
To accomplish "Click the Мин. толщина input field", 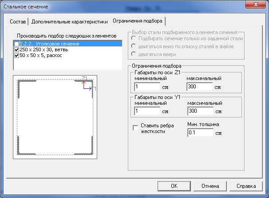I will pyautogui.click(x=200, y=133).
